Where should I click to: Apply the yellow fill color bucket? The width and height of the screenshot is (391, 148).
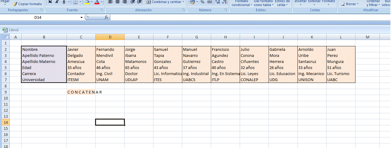tap(87, 2)
